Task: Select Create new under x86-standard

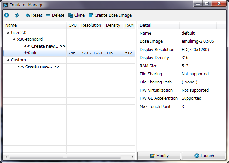Action: 45,46
